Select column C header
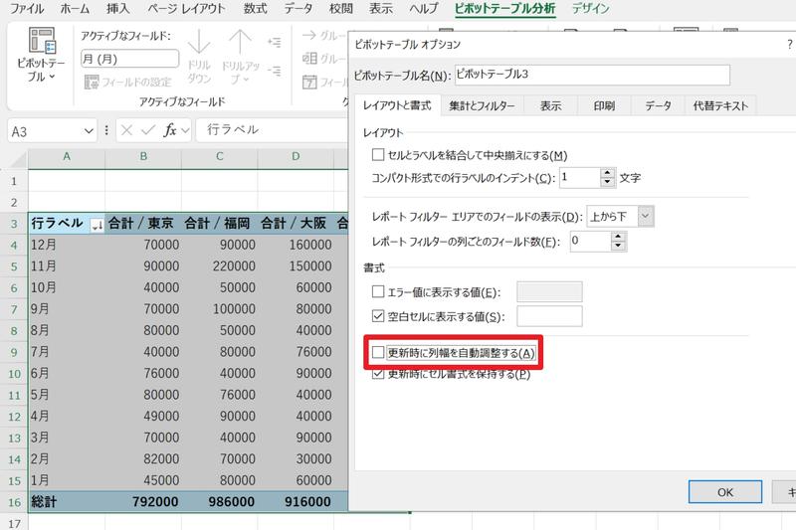This screenshot has width=796, height=530. [x=219, y=157]
